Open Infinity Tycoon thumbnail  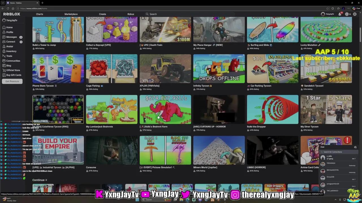(x=219, y=69)
